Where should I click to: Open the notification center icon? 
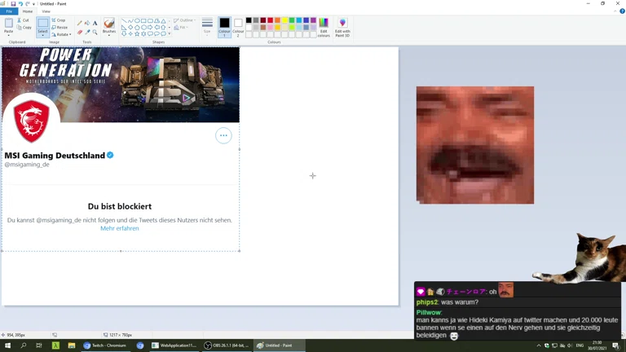tap(616, 345)
